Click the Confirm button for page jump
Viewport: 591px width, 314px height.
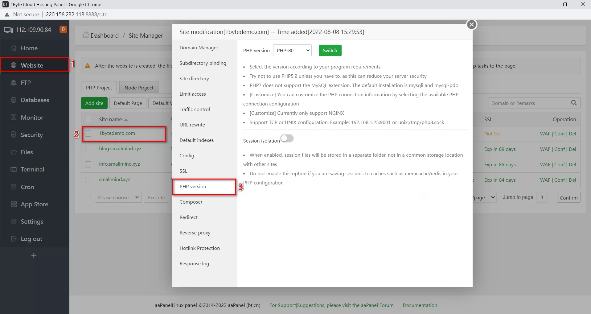568,197
